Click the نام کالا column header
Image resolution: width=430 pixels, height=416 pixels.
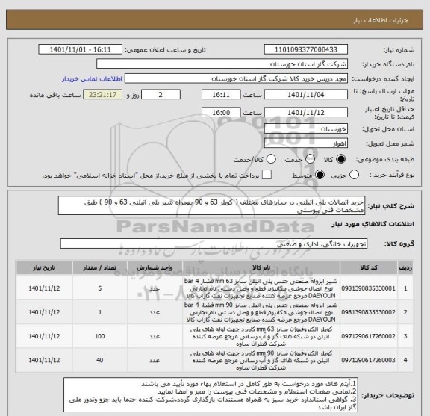tap(261, 268)
